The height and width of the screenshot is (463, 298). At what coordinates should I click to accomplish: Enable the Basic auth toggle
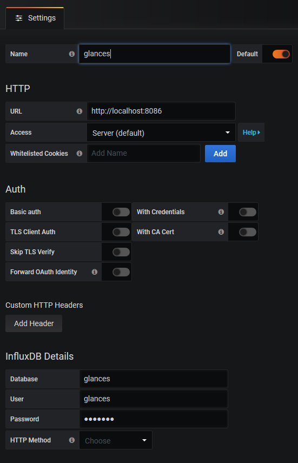tap(121, 212)
